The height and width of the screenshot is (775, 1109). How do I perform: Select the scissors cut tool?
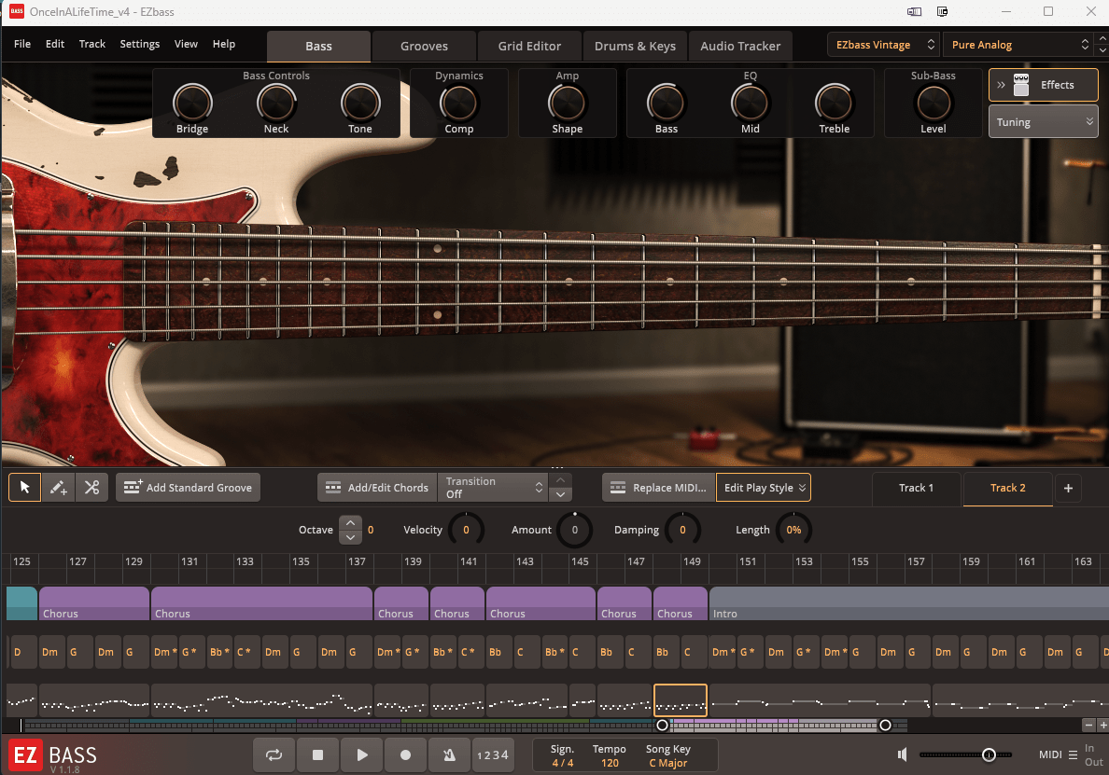point(91,488)
